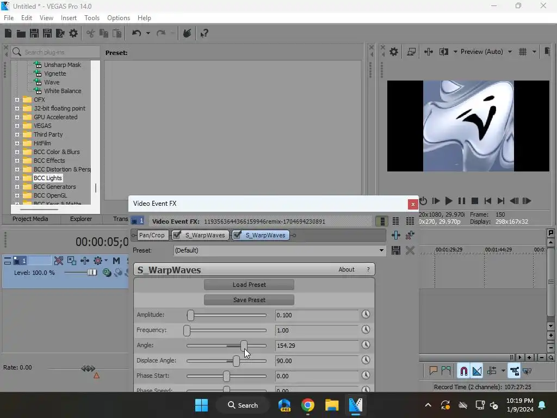The width and height of the screenshot is (557, 418).
Task: Open the Preset (Default) dropdown
Action: tap(381, 250)
